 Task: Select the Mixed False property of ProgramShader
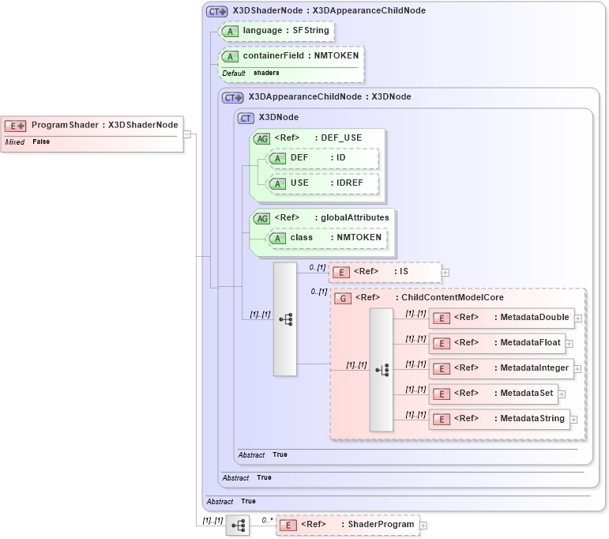28,141
